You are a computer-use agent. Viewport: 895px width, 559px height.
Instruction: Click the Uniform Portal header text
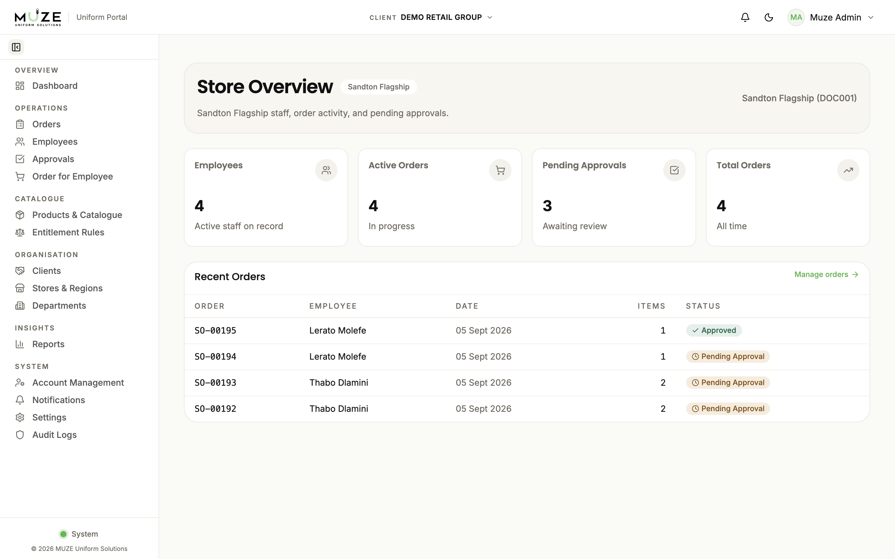102,17
